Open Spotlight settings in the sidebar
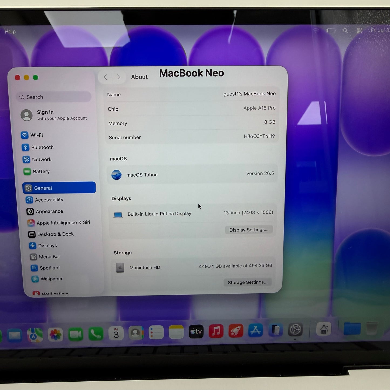The image size is (390, 390). [45, 268]
